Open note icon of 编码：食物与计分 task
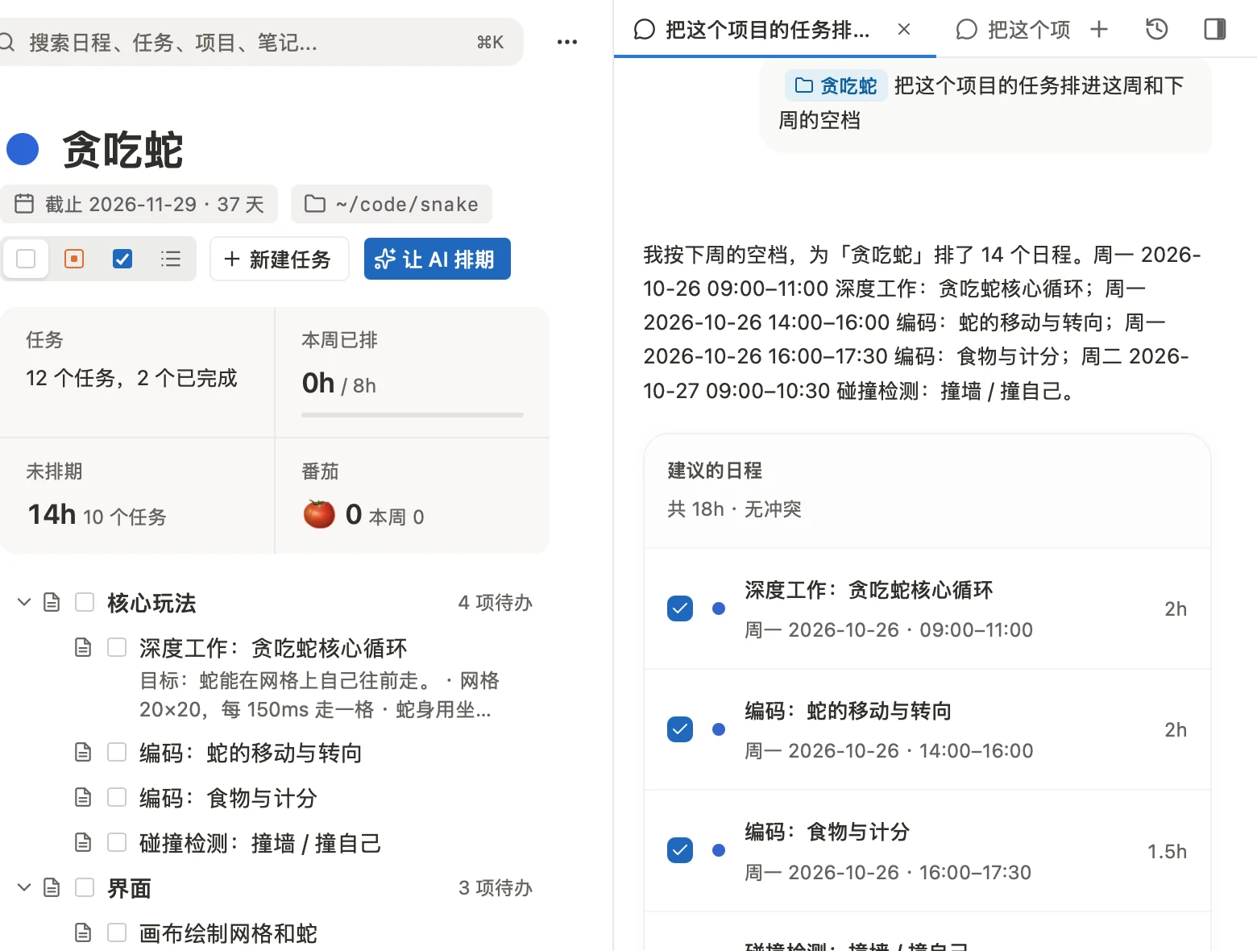 pyautogui.click(x=83, y=797)
